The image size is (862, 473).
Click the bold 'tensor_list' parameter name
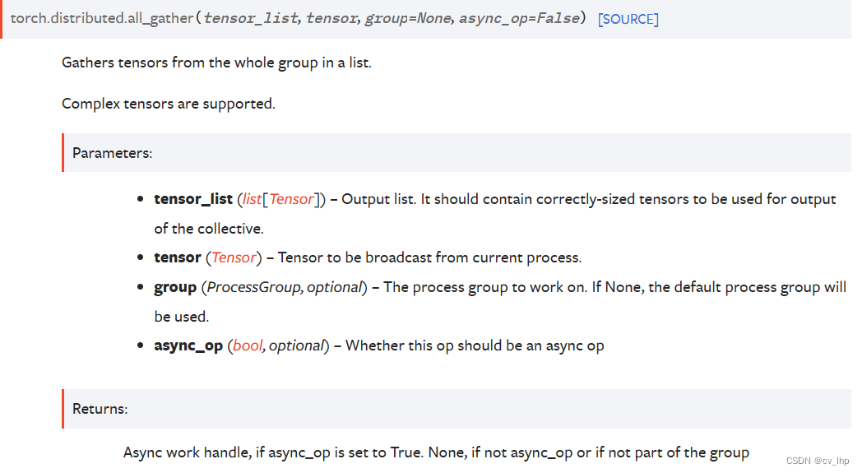(193, 199)
